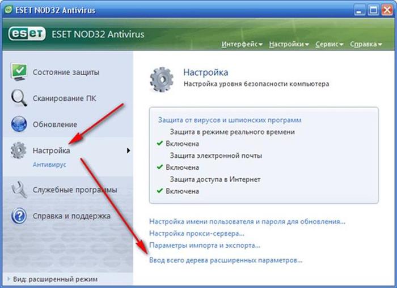Click Защита доступа в Интернет text
This screenshot has width=397, height=288.
(215, 179)
